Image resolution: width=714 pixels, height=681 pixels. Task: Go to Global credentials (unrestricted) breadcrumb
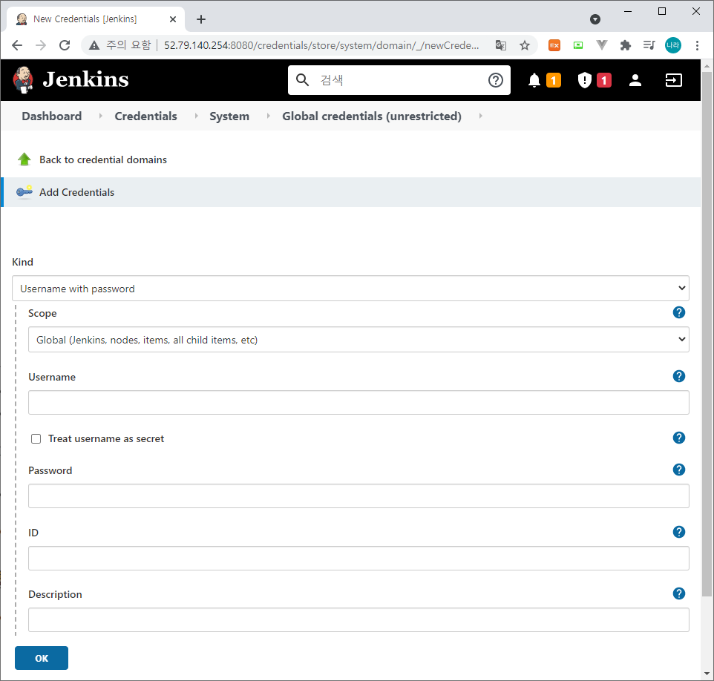pyautogui.click(x=372, y=116)
